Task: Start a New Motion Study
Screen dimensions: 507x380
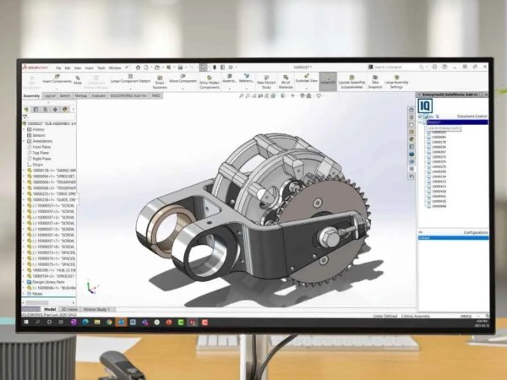Action: [266, 82]
